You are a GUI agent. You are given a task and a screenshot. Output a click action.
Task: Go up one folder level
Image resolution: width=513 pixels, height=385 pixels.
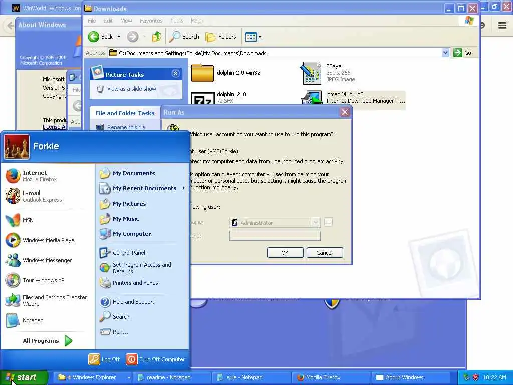(157, 36)
